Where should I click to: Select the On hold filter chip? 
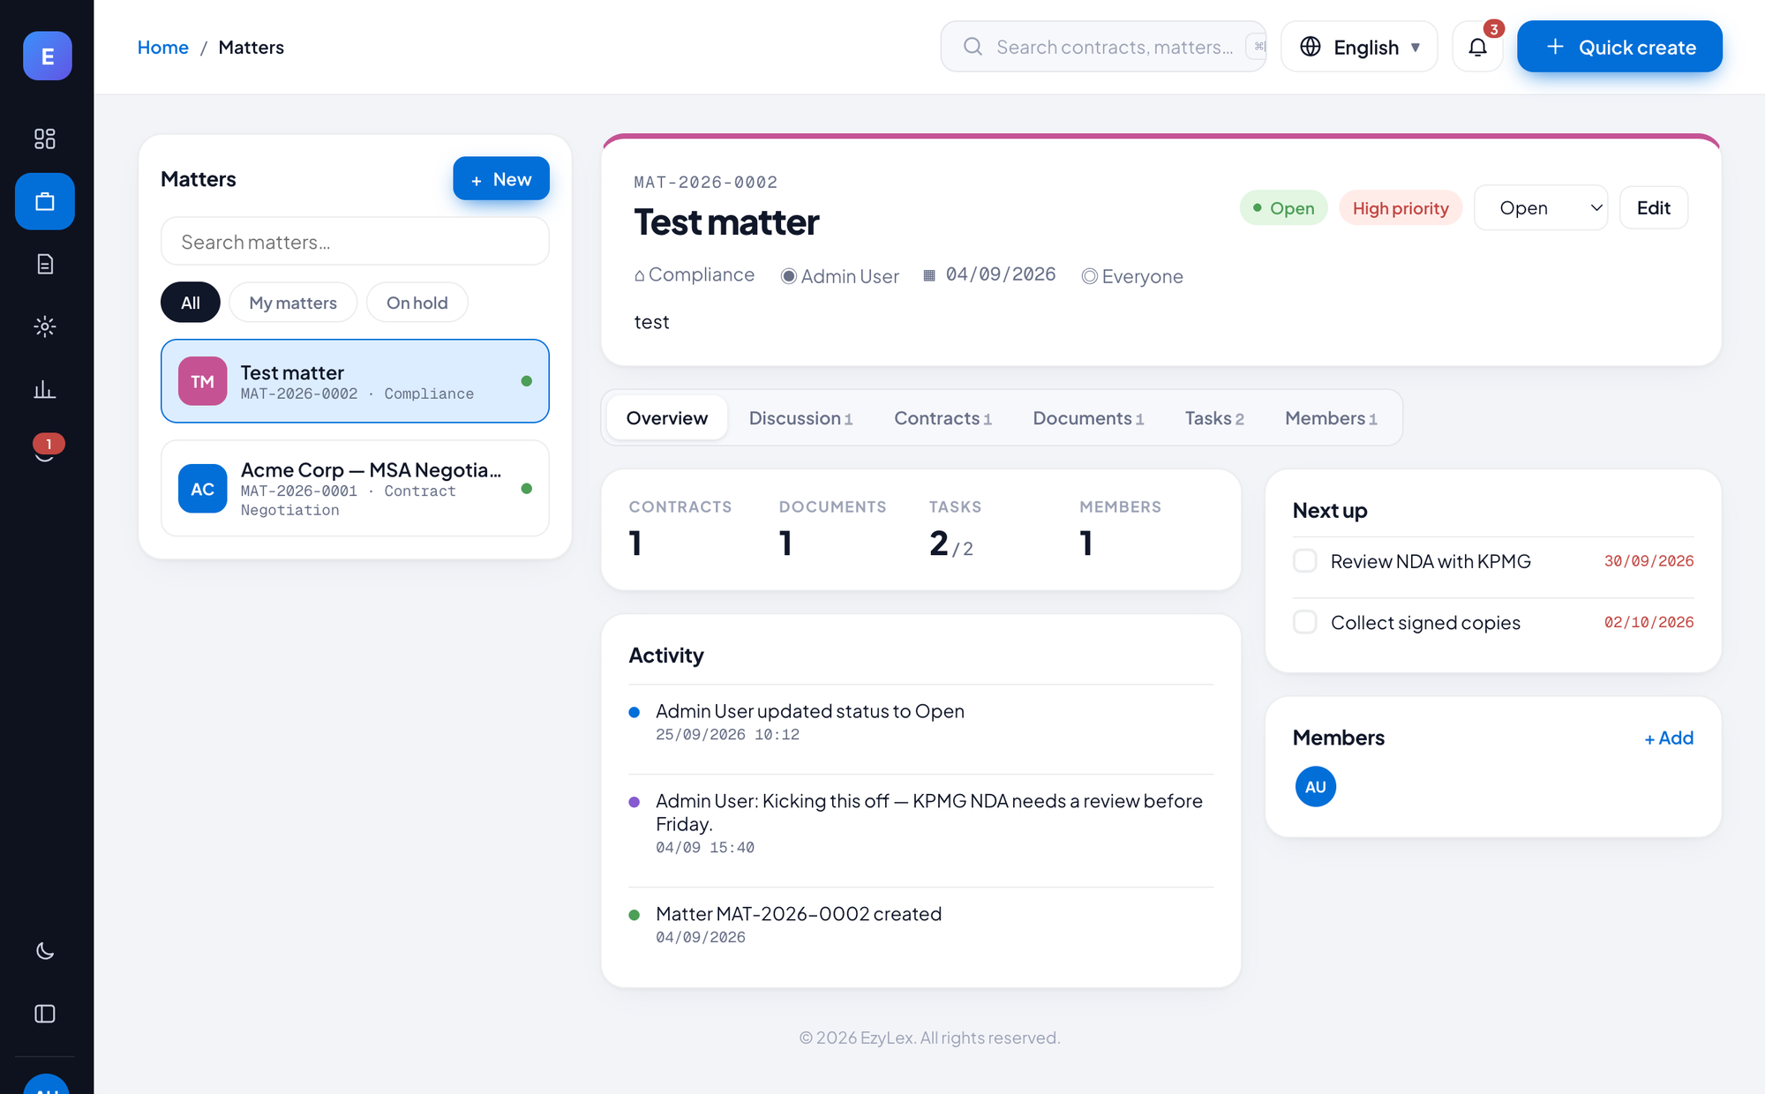pos(417,303)
